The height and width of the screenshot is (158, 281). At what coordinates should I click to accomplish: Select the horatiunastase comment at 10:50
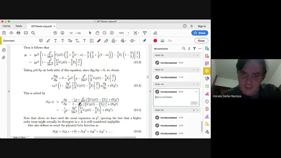tap(176, 63)
